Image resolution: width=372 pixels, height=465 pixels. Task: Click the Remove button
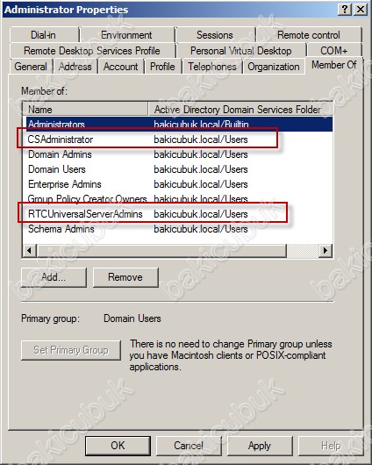(x=125, y=277)
